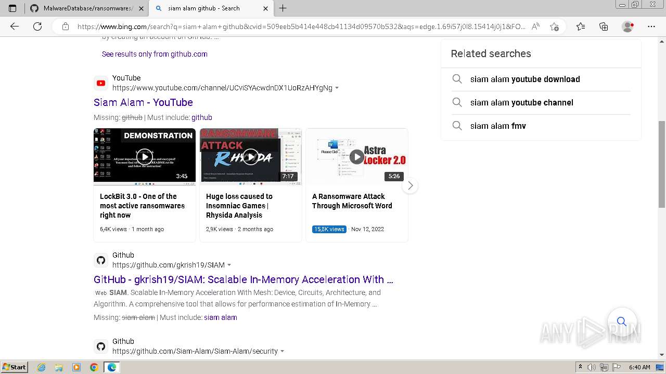
Task: Reload the page with refresh icon
Action: click(37, 26)
